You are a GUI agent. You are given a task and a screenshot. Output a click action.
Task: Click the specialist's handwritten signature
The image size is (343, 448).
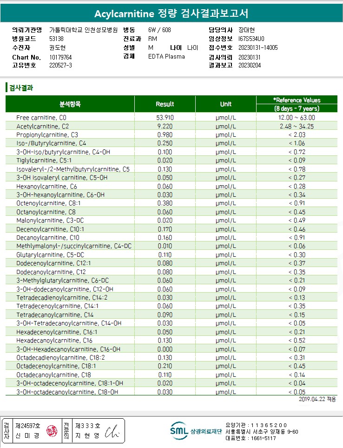[x=112, y=431]
